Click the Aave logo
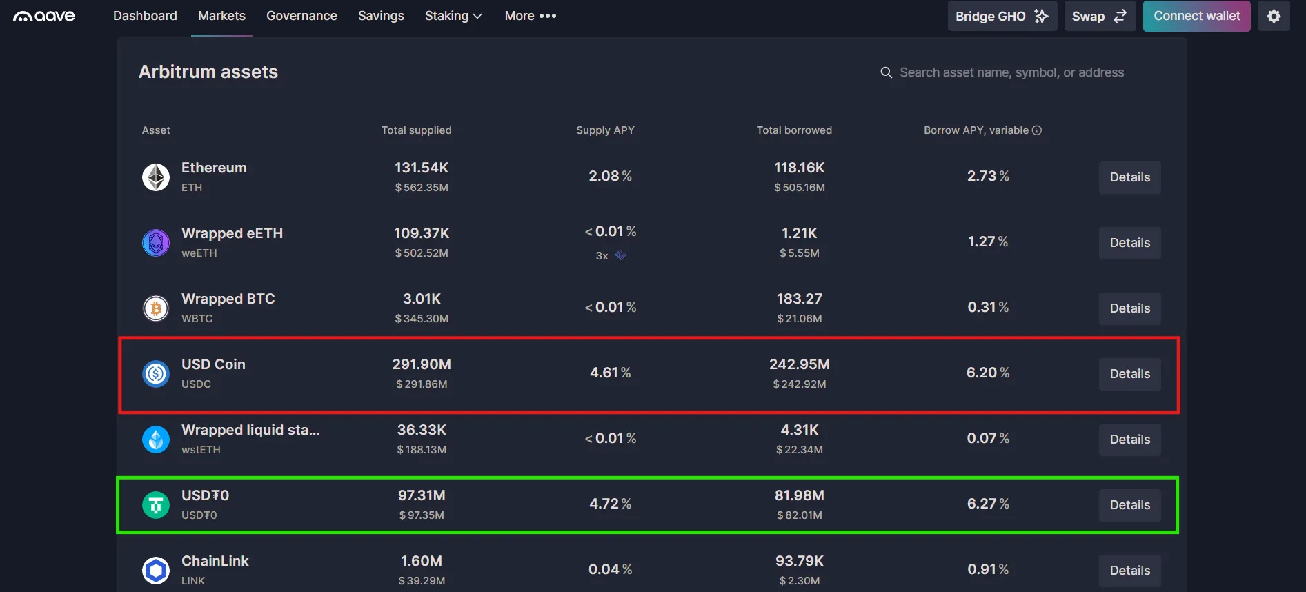The image size is (1306, 592). click(x=44, y=16)
